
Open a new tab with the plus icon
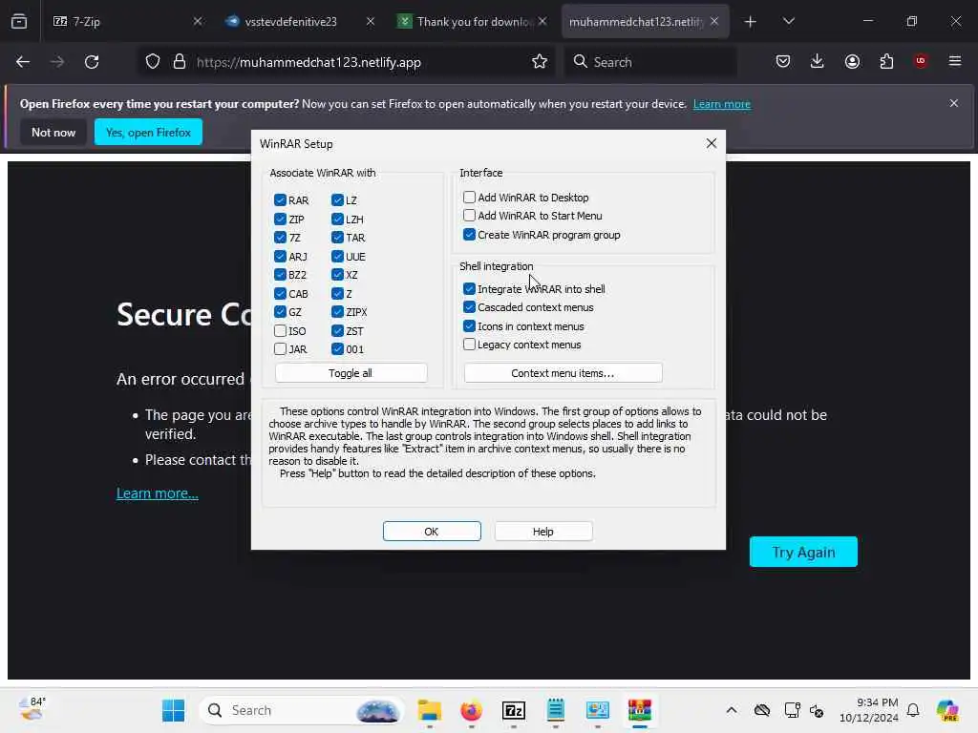(x=751, y=22)
